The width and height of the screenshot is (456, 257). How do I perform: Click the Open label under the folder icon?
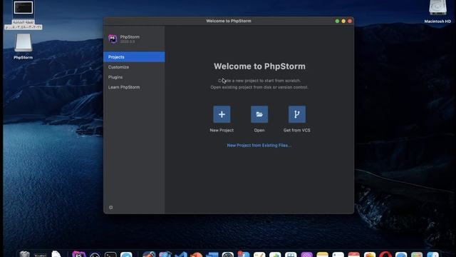click(x=259, y=130)
